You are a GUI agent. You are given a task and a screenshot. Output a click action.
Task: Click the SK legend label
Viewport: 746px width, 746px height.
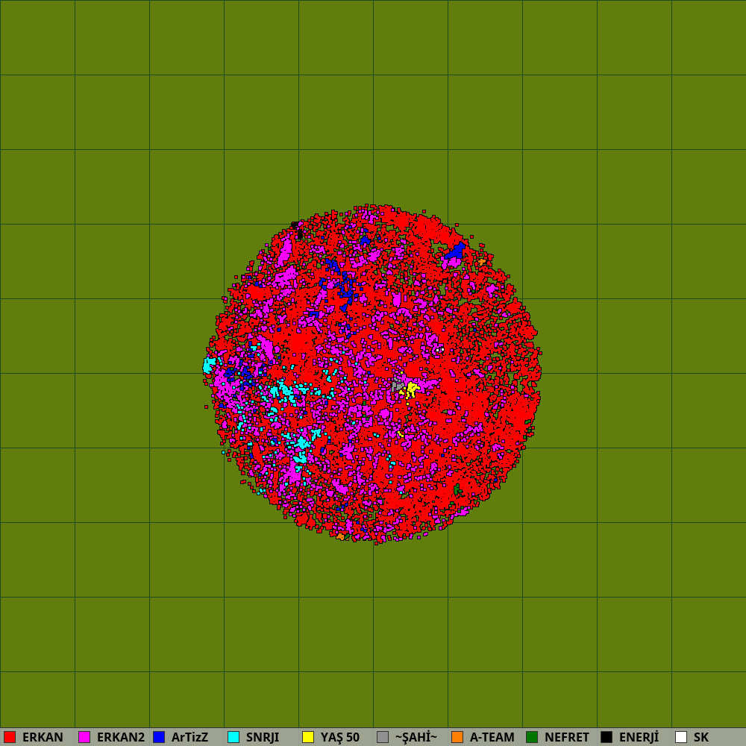pyautogui.click(x=701, y=737)
